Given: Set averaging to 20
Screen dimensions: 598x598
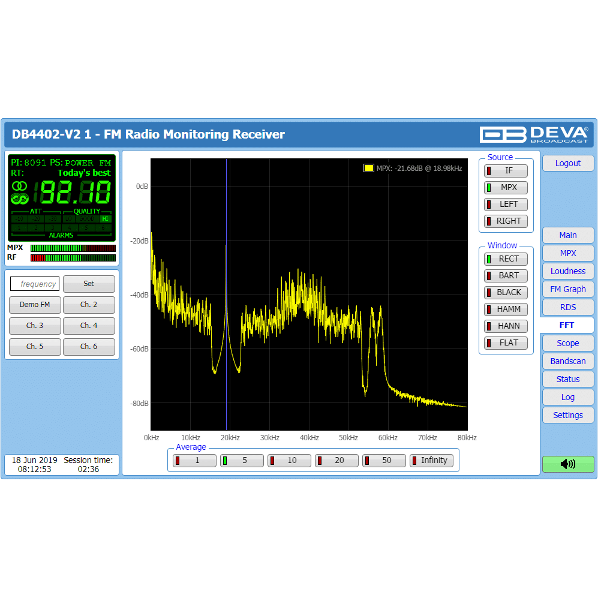Looking at the screenshot, I should [x=336, y=461].
